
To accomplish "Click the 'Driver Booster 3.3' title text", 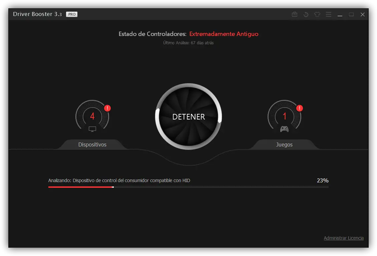I will [x=37, y=14].
